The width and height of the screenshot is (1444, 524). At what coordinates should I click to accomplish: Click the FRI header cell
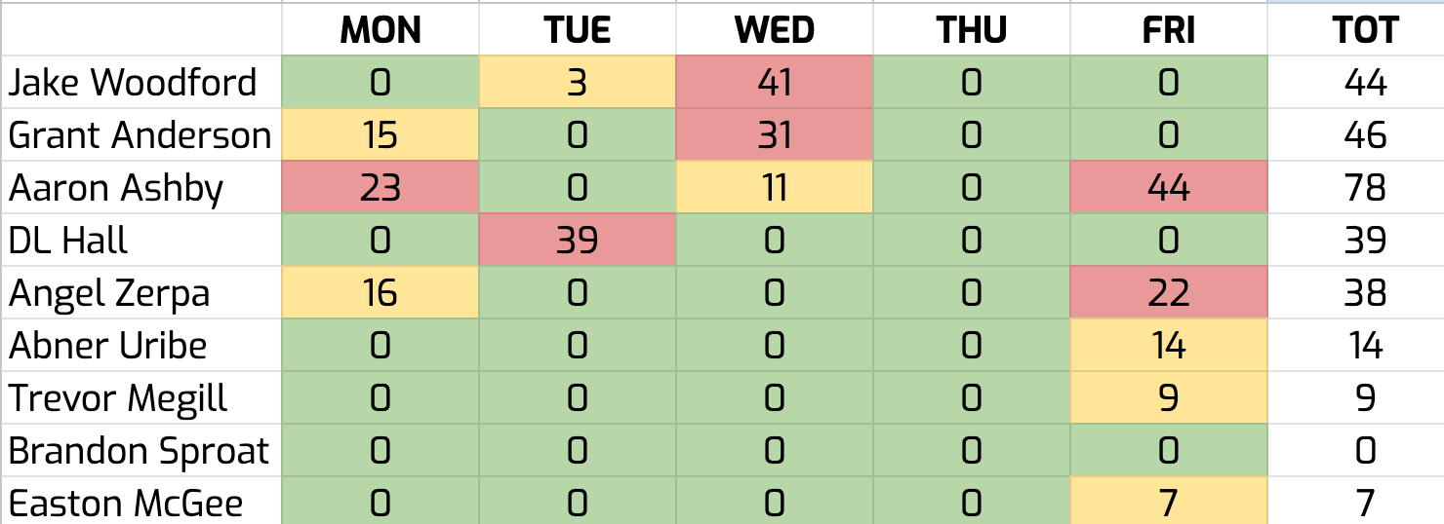tap(1168, 30)
